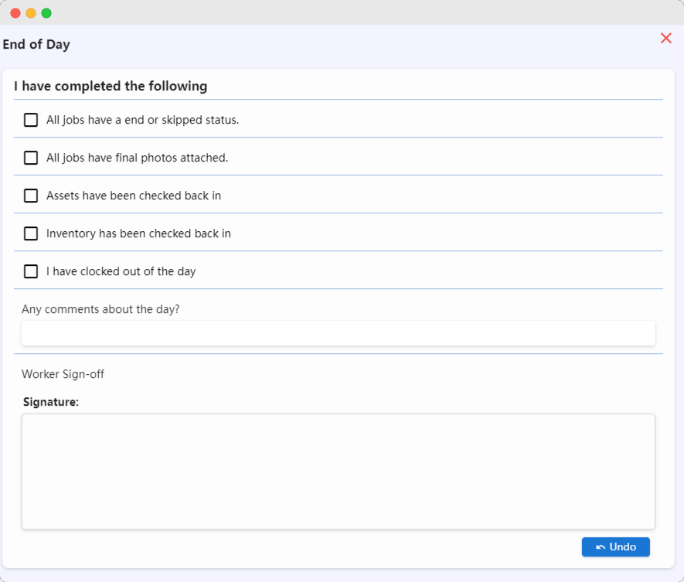Screen dimensions: 684x582
Task: Click the bold 'Signature:' label
Action: point(51,402)
